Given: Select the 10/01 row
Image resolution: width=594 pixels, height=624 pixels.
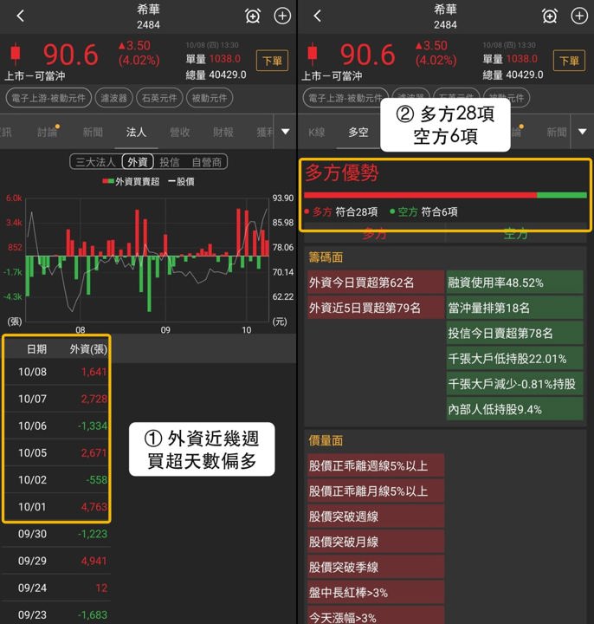Looking at the screenshot, I should tap(57, 507).
